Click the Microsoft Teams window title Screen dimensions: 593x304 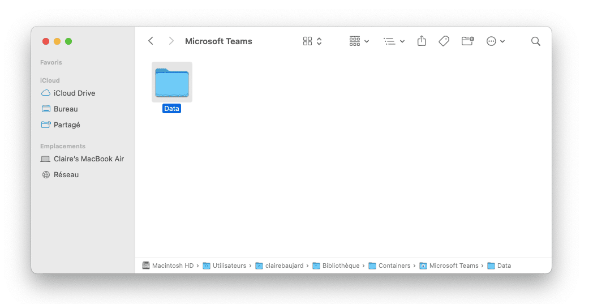(218, 41)
